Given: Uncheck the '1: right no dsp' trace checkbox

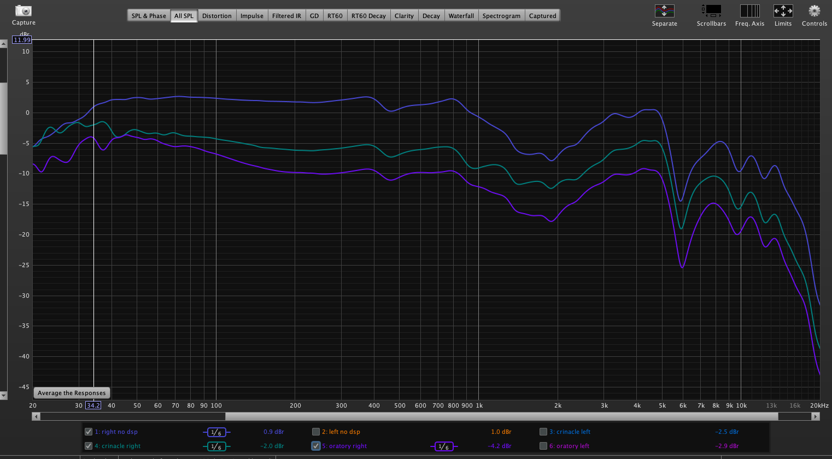Looking at the screenshot, I should click(89, 432).
